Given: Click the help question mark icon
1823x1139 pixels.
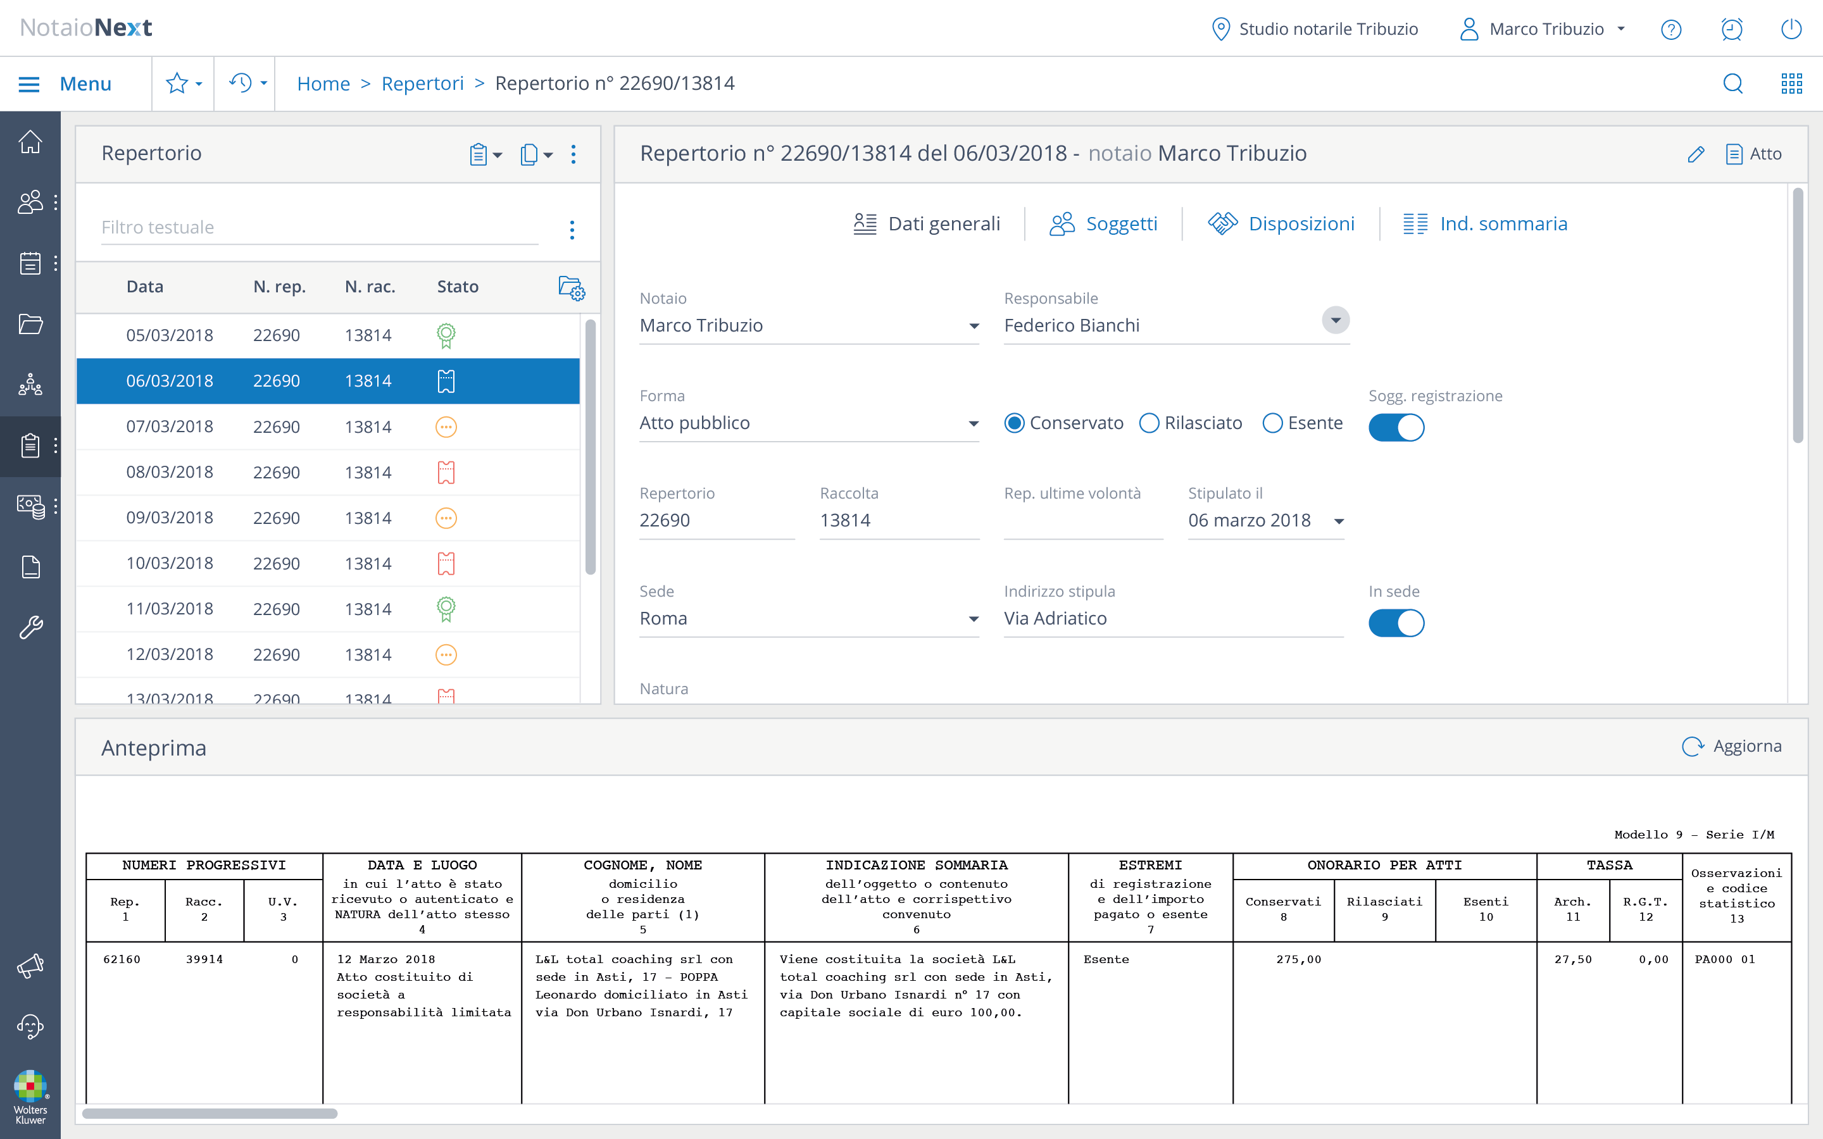Looking at the screenshot, I should tap(1671, 29).
